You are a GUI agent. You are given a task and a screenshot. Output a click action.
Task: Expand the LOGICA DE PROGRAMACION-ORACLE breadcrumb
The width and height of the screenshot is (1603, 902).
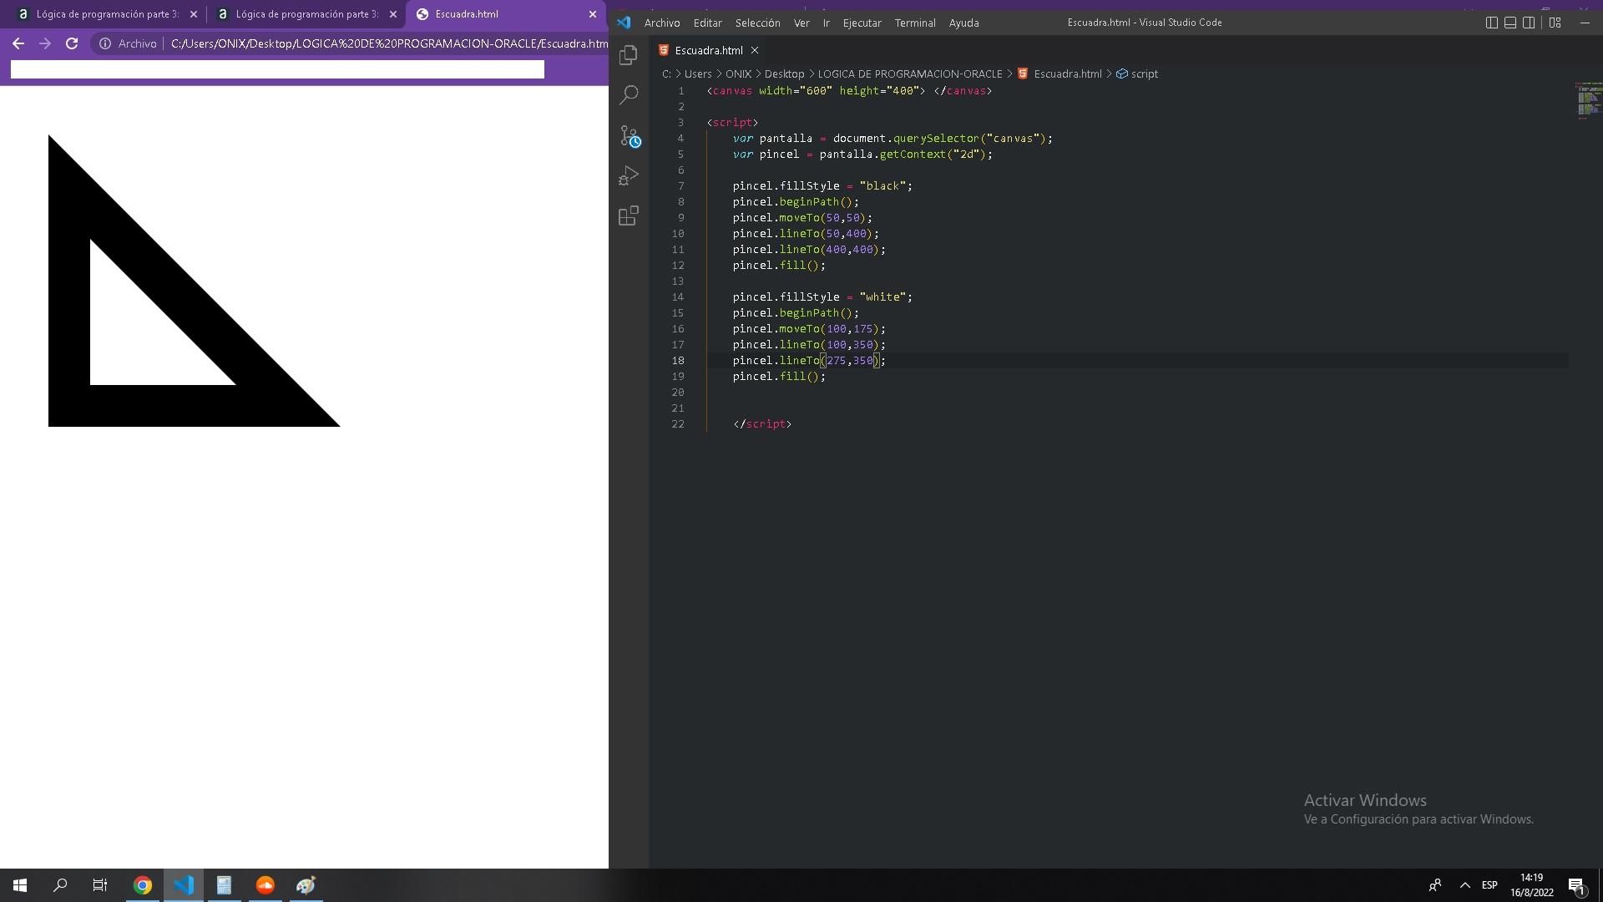910,73
